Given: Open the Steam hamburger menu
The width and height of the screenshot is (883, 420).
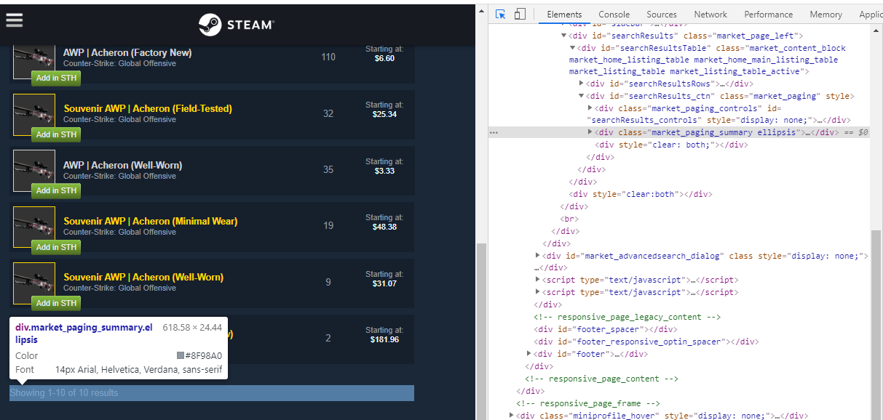Looking at the screenshot, I should [x=15, y=20].
